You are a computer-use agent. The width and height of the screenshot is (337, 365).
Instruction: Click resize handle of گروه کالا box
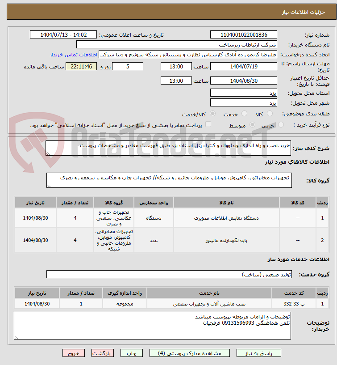[49, 185]
